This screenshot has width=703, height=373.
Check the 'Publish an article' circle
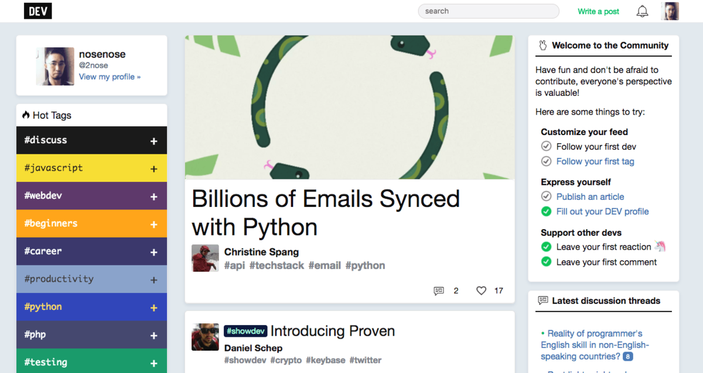coord(546,196)
